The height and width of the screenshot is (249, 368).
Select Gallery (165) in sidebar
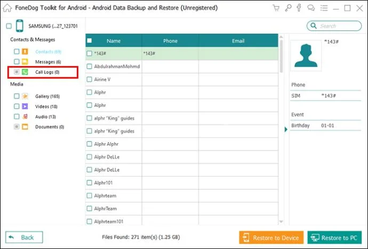pos(47,96)
